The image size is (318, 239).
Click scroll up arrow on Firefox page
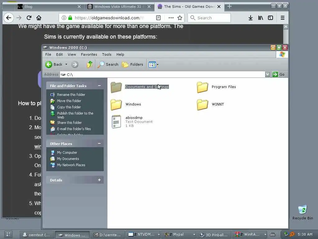pos(286,27)
